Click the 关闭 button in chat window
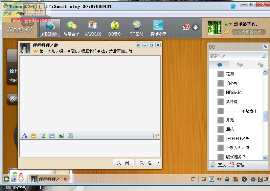 coord(123,163)
